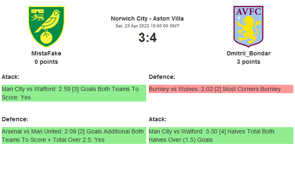Select the green Both Teams To Score bet
Screen dimensions: 295x193
click(74, 93)
